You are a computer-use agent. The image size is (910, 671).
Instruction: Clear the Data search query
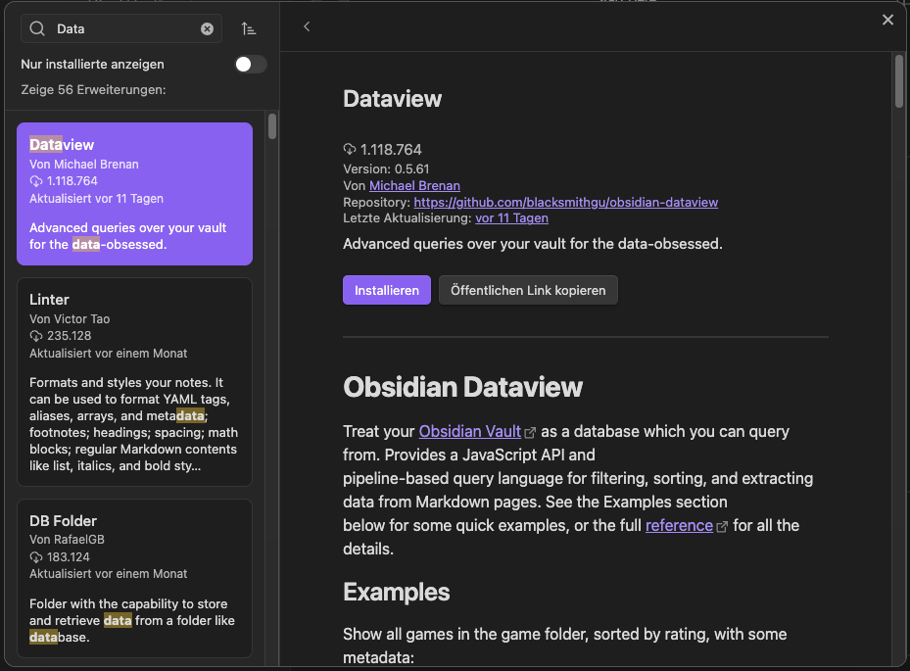point(208,29)
